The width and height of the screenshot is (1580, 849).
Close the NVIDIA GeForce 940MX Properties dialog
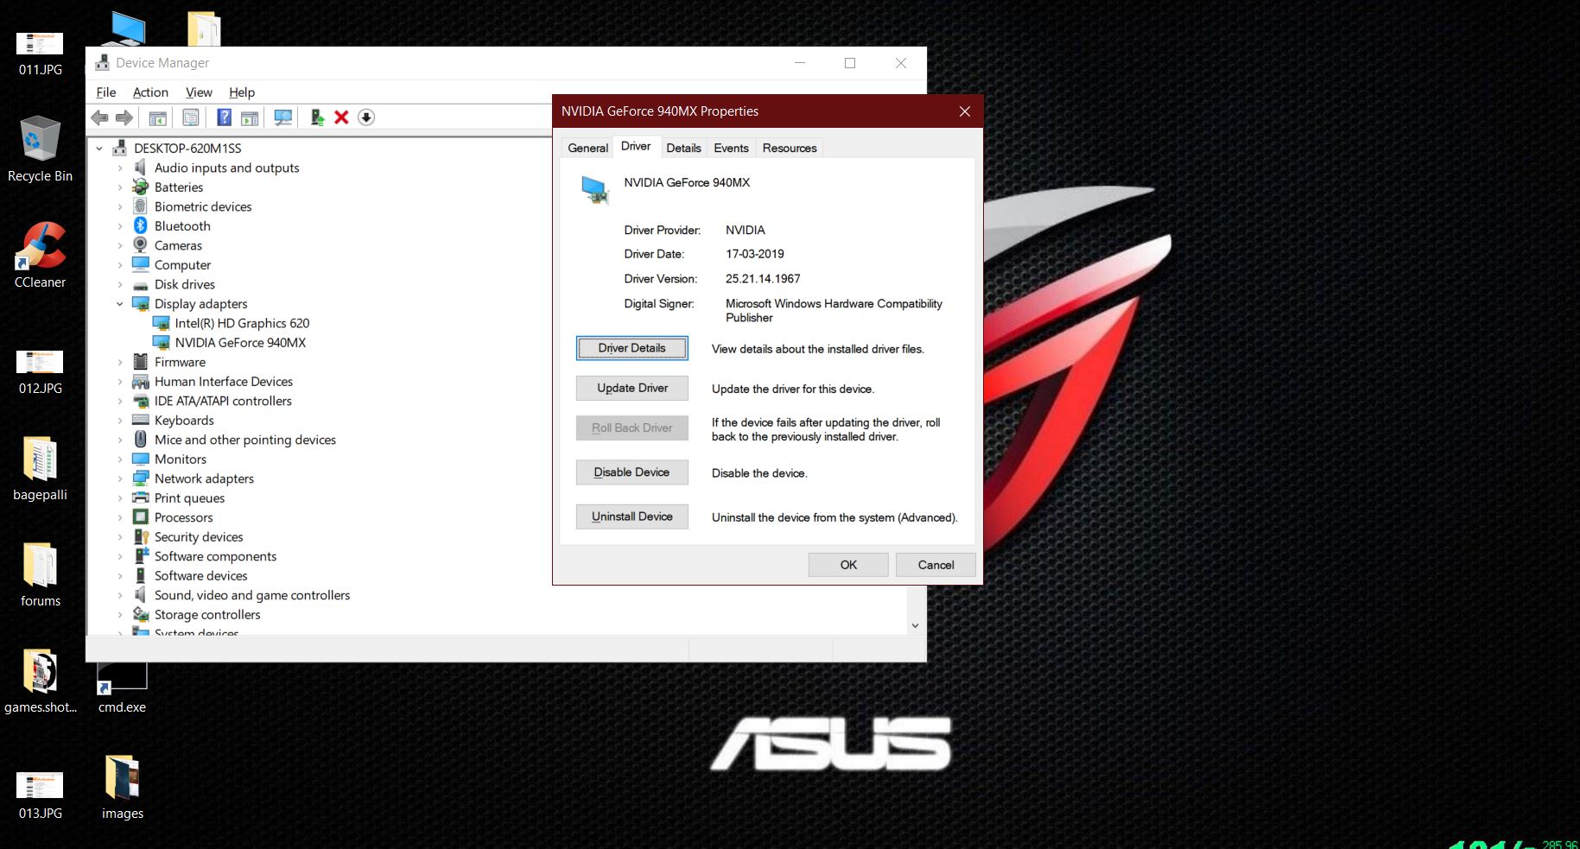pos(965,111)
